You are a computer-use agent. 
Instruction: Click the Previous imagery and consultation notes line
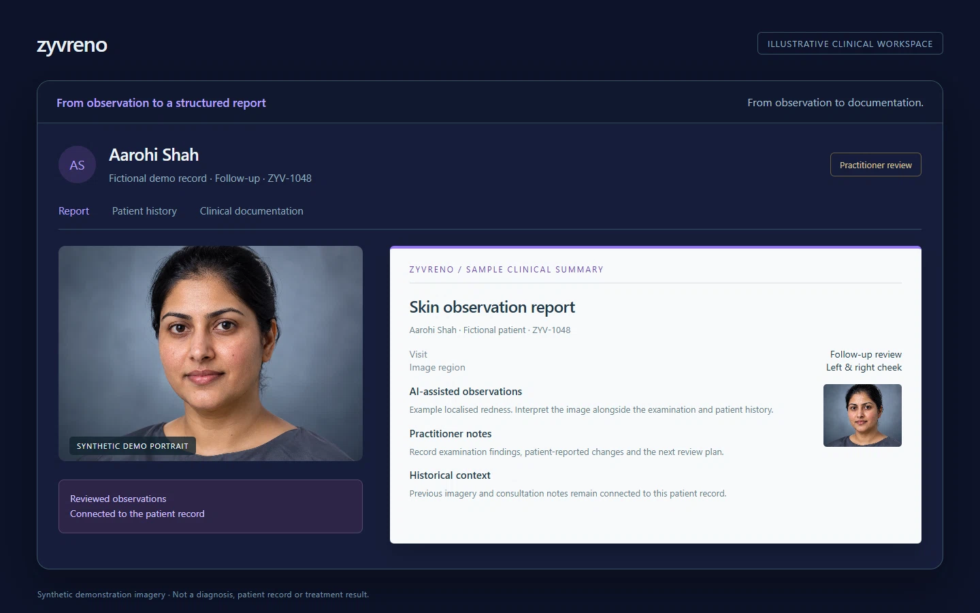coord(568,494)
